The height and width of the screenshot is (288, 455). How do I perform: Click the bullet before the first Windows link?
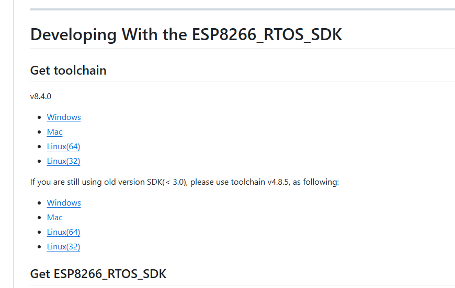pyautogui.click(x=40, y=117)
